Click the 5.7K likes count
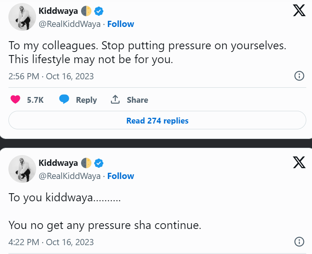 (35, 100)
